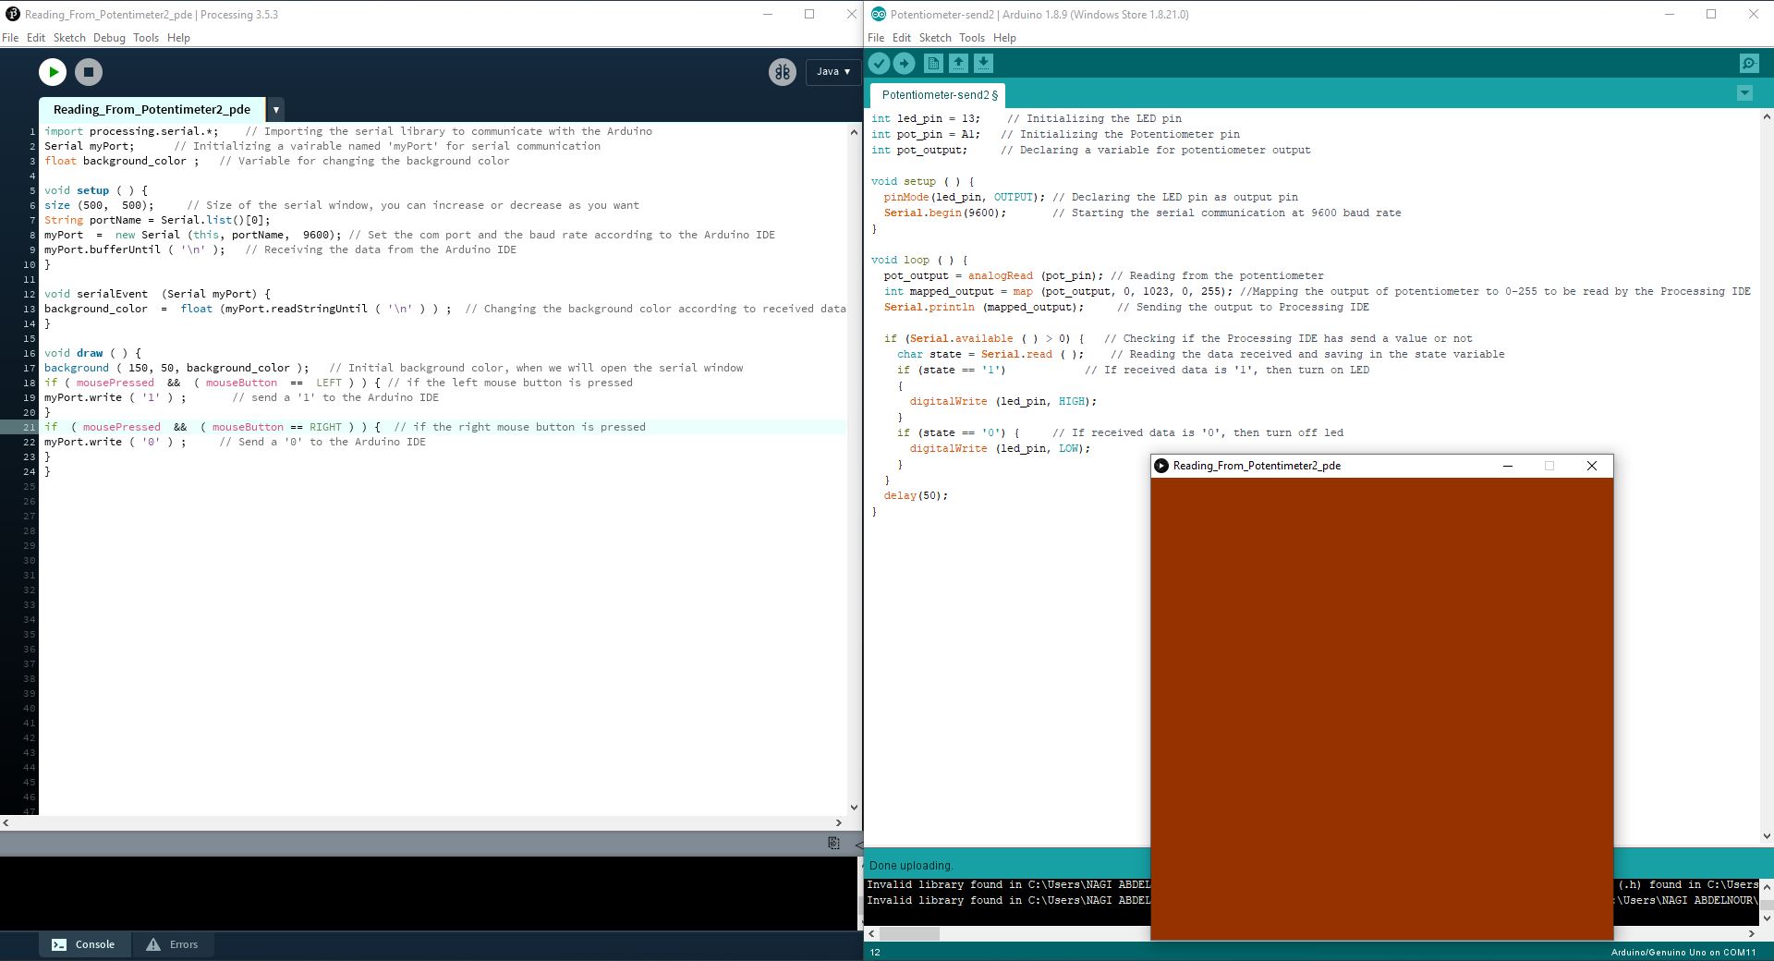This screenshot has height=961, width=1774.
Task: Click Arduino Upload arrow button
Action: [x=905, y=63]
